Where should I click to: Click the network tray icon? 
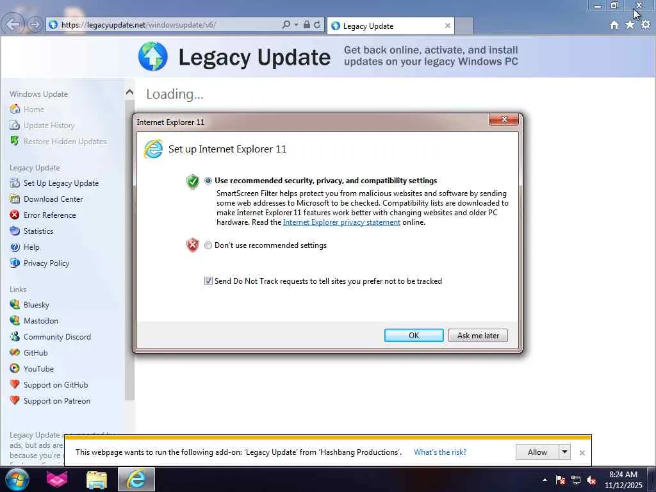(x=576, y=480)
